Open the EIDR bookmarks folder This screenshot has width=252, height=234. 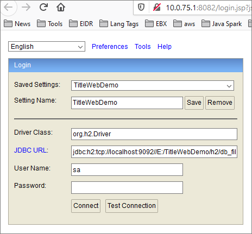pos(81,24)
